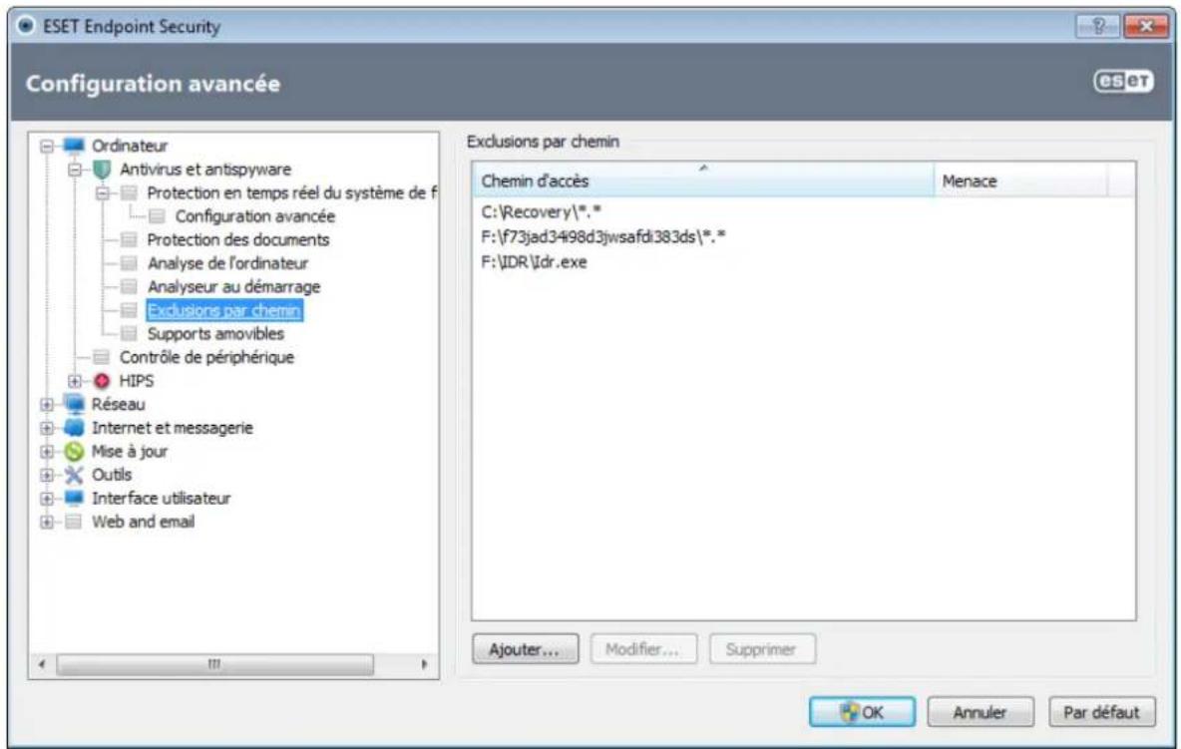Screen dimensions: 1181x749
Task: Cancel with the Annuler button
Action: pos(980,712)
